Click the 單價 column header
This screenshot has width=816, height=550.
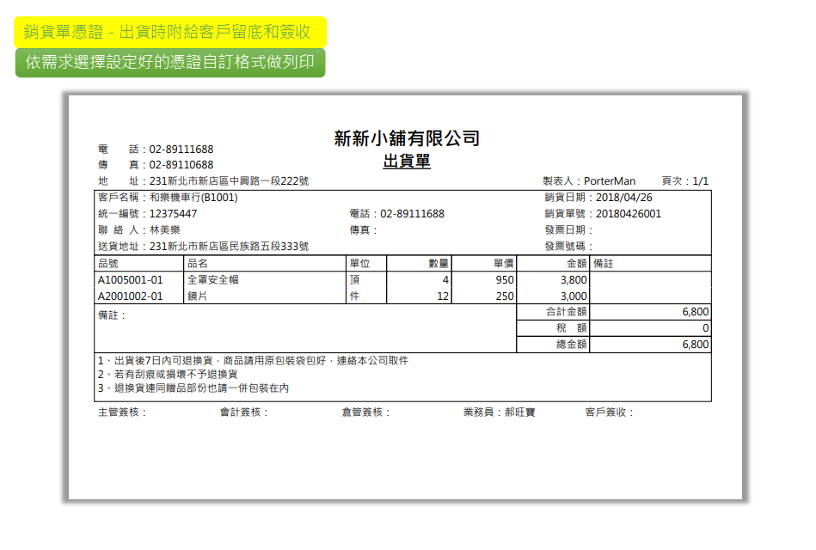tap(503, 264)
